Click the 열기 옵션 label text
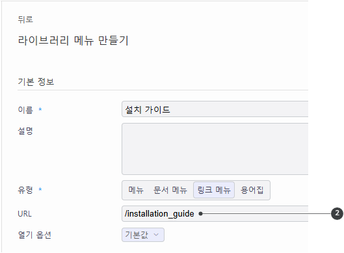Screen dimensions: 344x253 coord(34,235)
